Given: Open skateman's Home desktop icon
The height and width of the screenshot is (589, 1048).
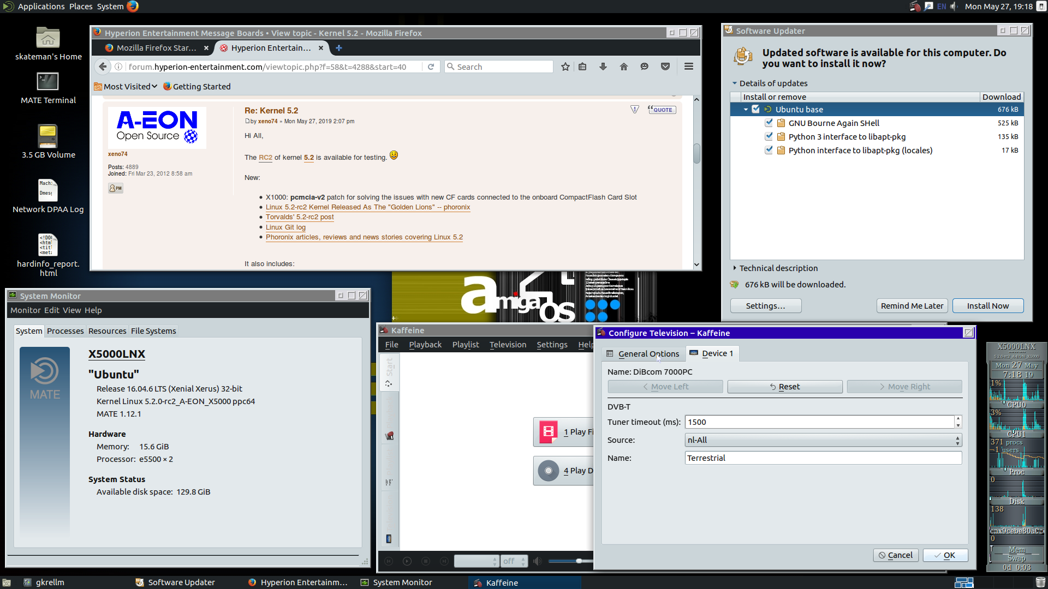Looking at the screenshot, I should (x=48, y=44).
